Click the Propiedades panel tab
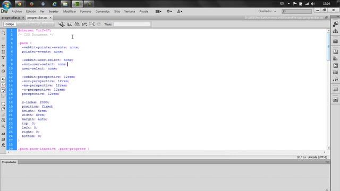Image resolution: width=340 pixels, height=191 pixels. tap(9, 162)
